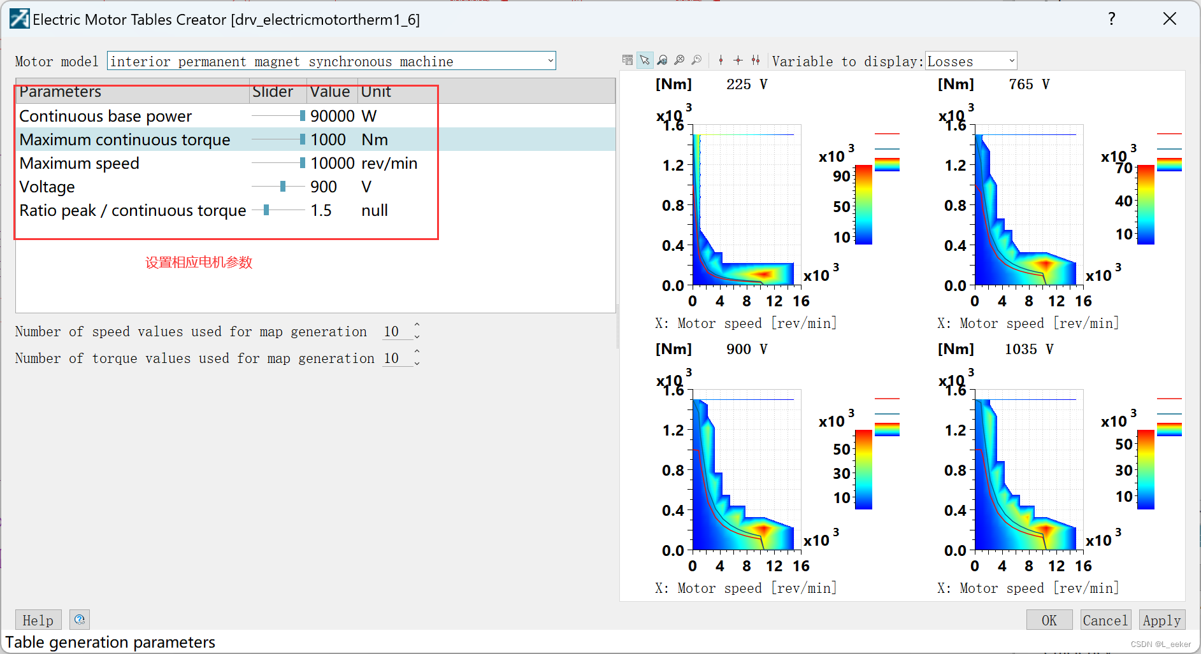The image size is (1201, 654).
Task: Apply the current motor parameters
Action: 1161,619
